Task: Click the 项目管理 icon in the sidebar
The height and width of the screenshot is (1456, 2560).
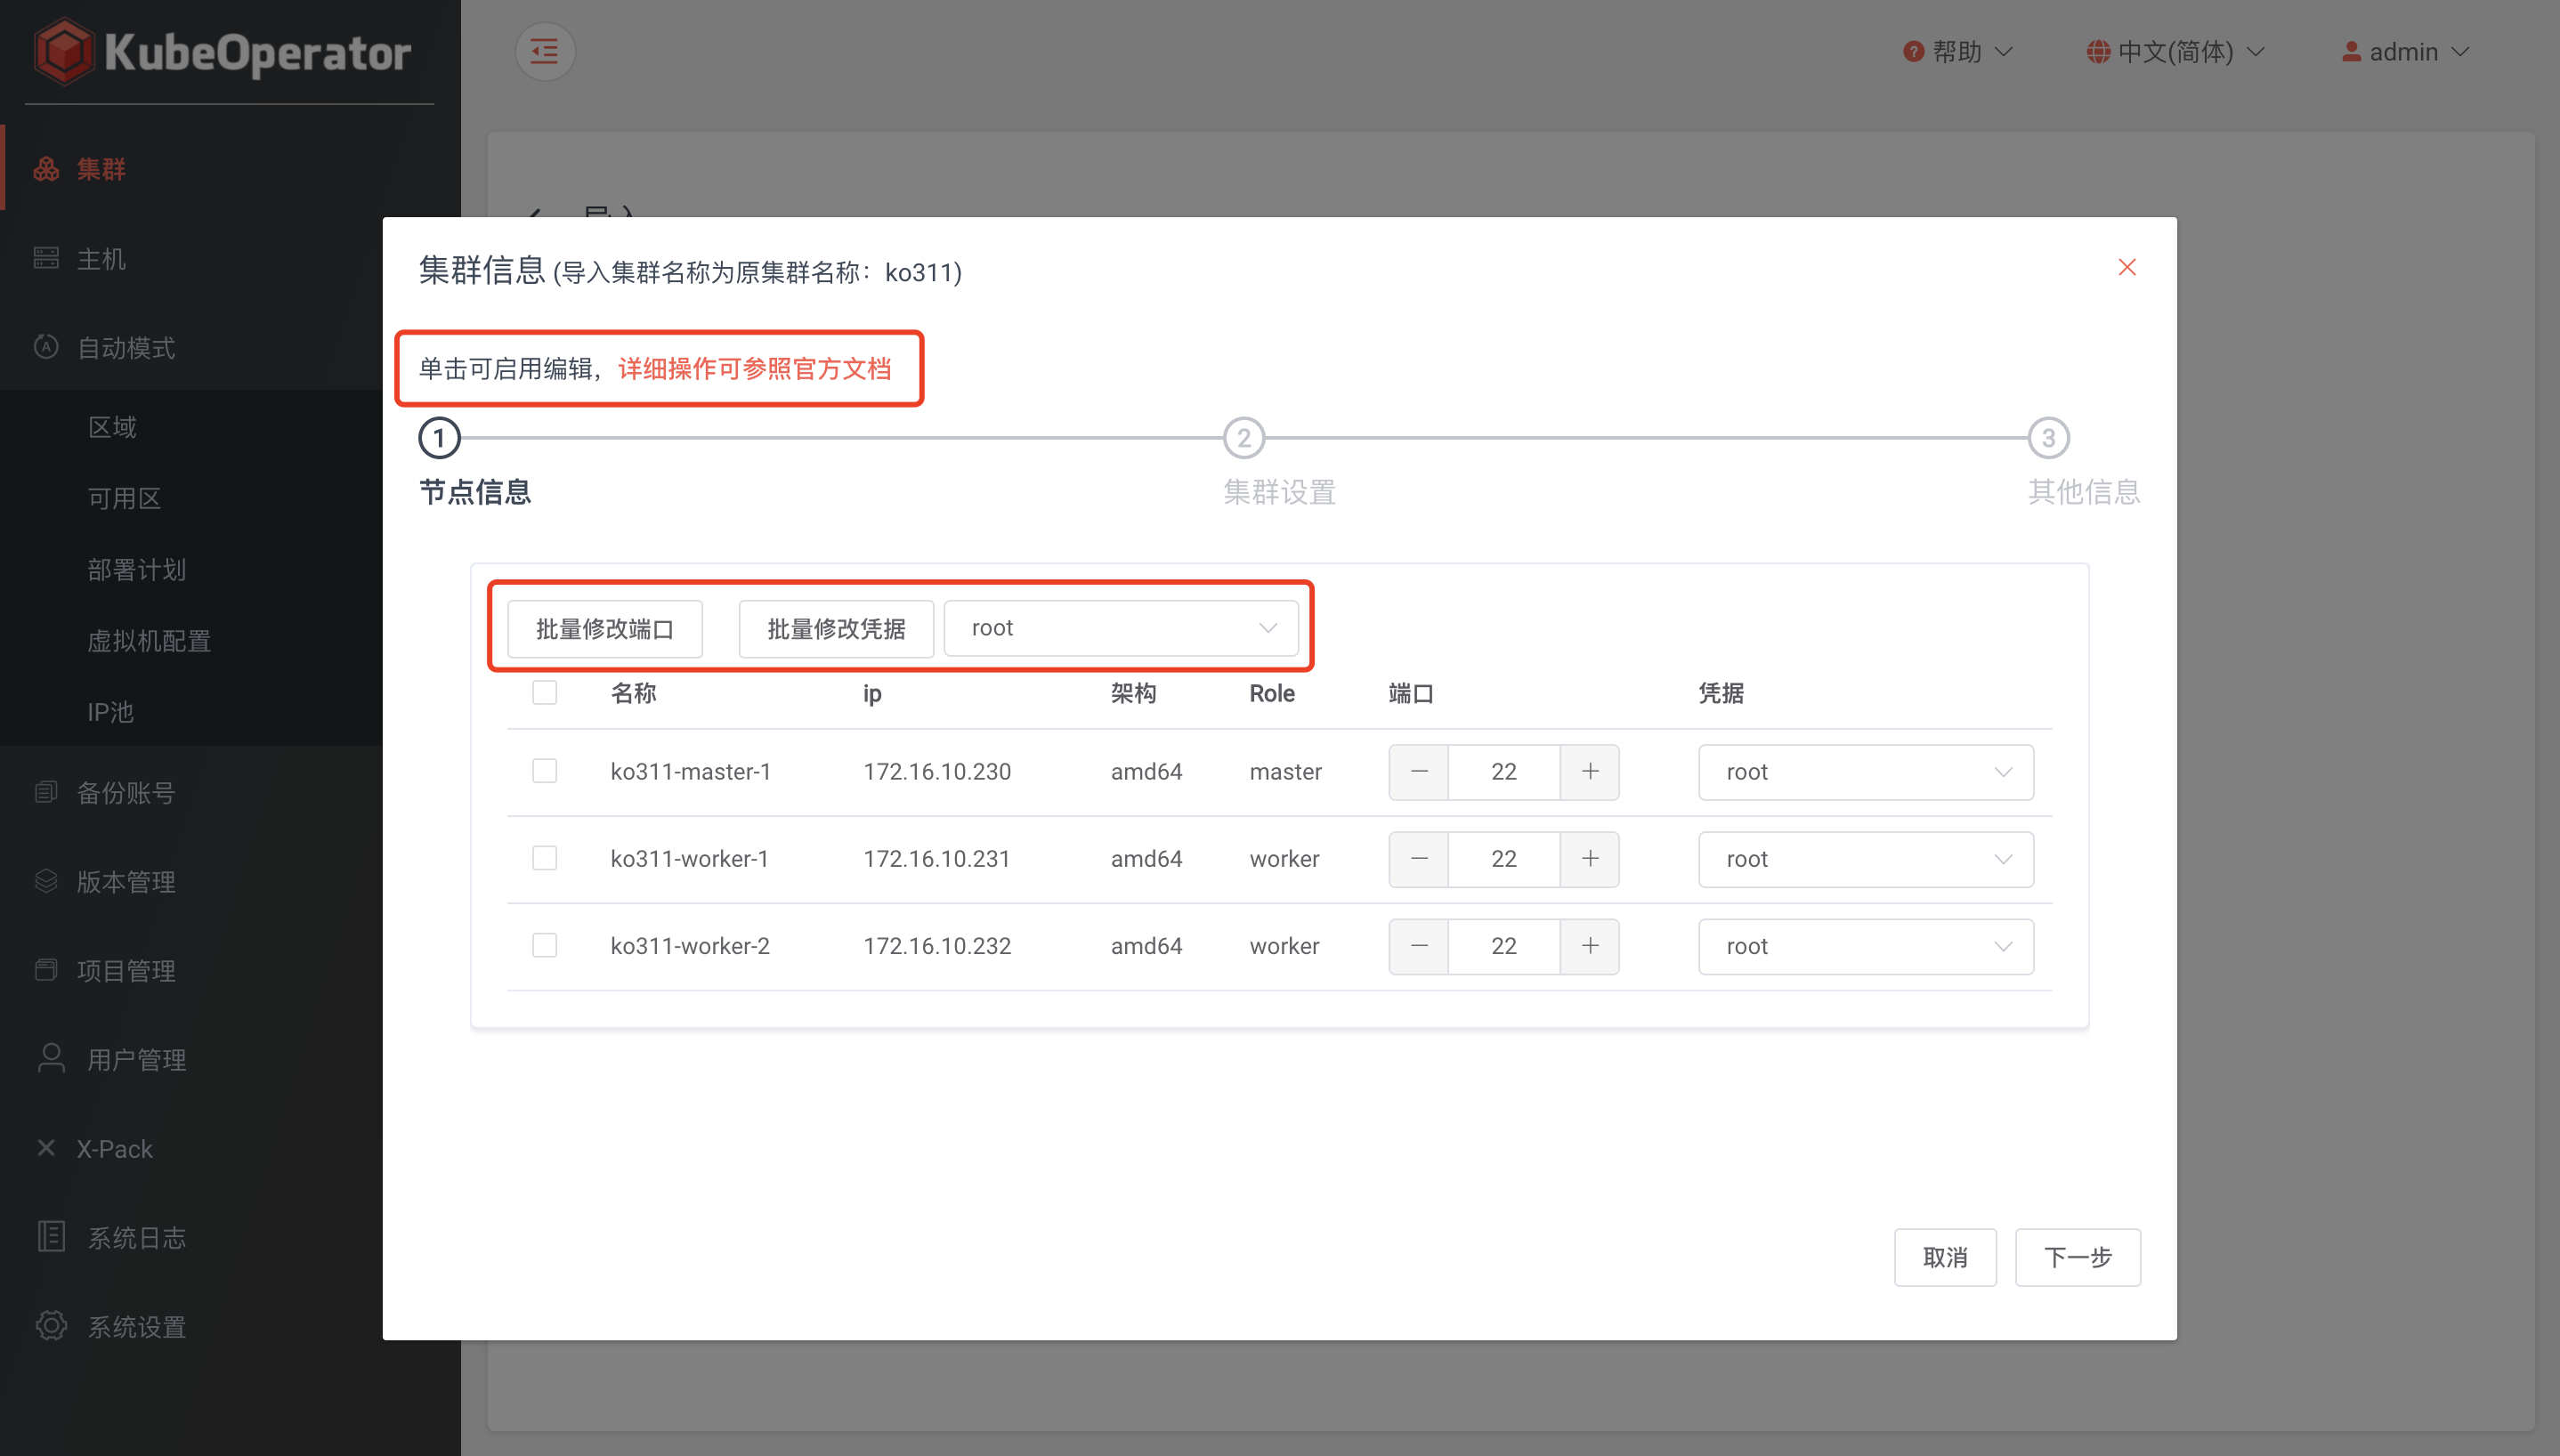Action: pyautogui.click(x=46, y=970)
